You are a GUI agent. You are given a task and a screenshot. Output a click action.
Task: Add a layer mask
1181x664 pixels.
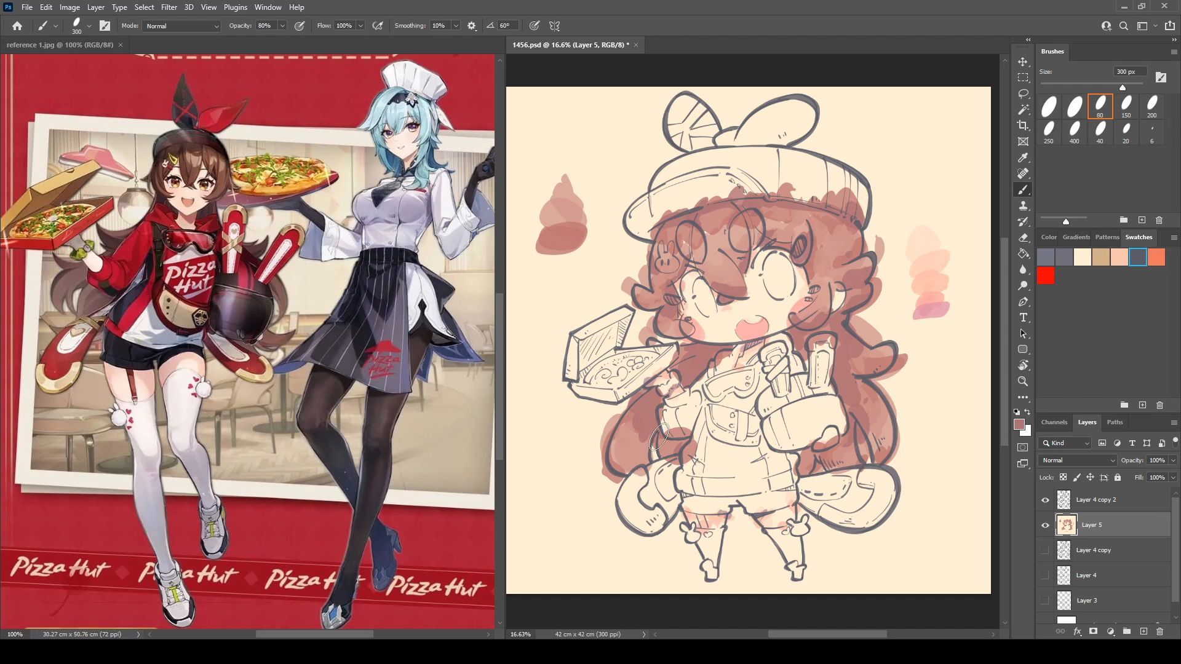click(1094, 631)
